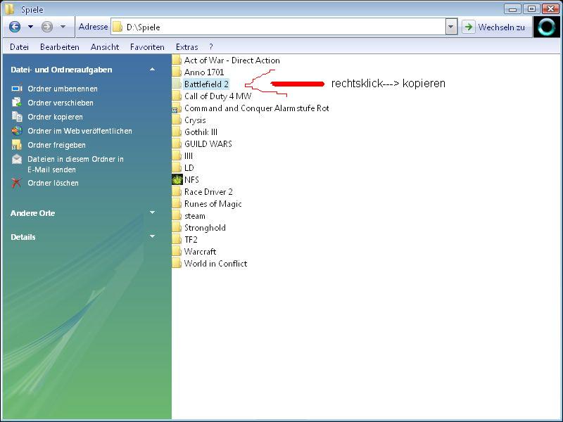Select the Stronghold folder icon
The image size is (563, 422).
click(x=177, y=227)
